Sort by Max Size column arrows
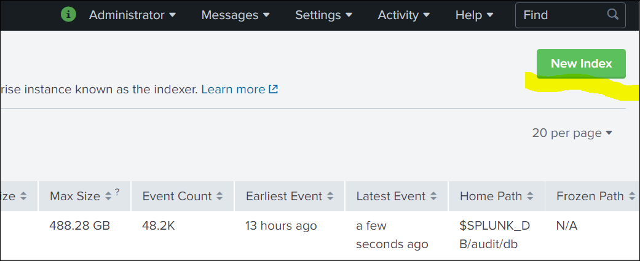 pos(108,197)
